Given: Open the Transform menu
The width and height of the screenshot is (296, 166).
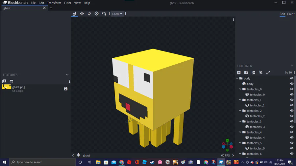Looking at the screenshot, I should click(x=54, y=3).
